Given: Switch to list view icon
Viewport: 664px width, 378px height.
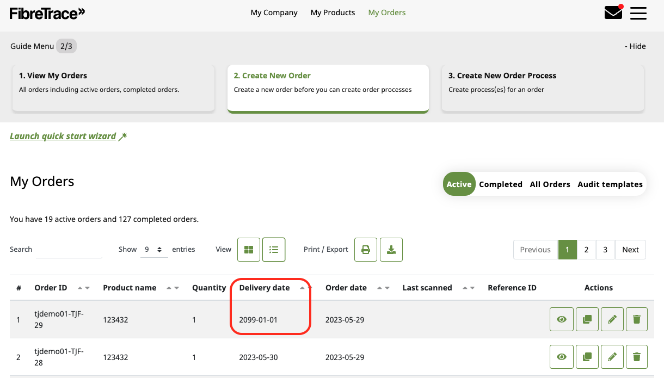Looking at the screenshot, I should (x=274, y=250).
